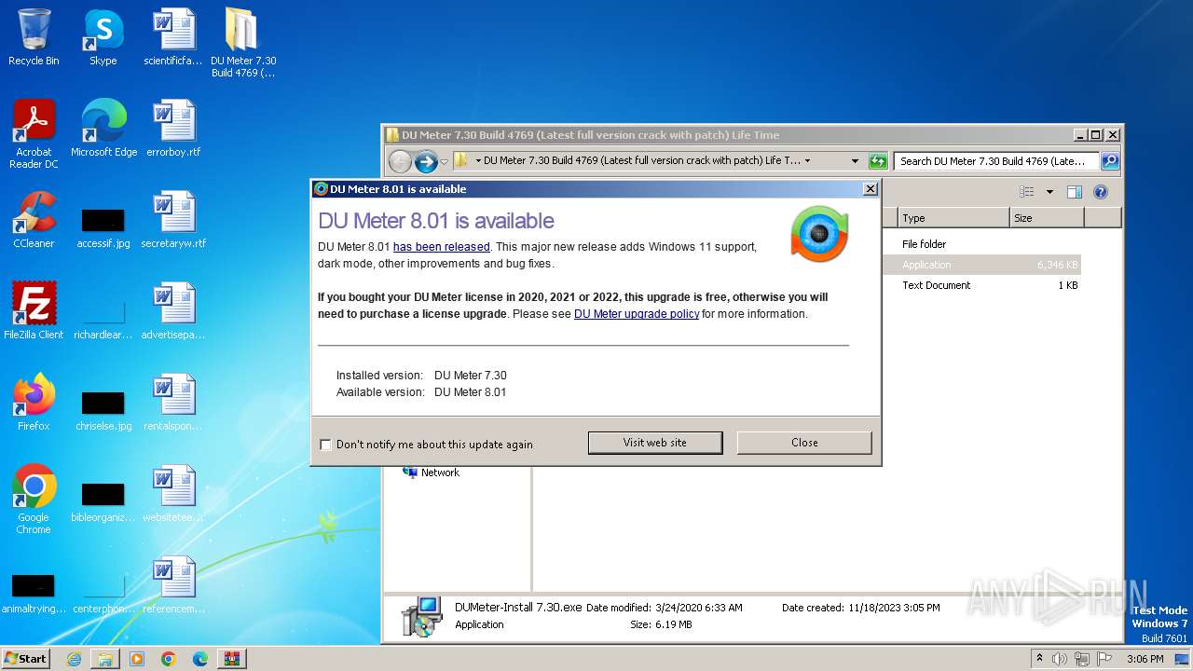Open the view options dropdown arrow
The image size is (1193, 671).
click(1049, 192)
